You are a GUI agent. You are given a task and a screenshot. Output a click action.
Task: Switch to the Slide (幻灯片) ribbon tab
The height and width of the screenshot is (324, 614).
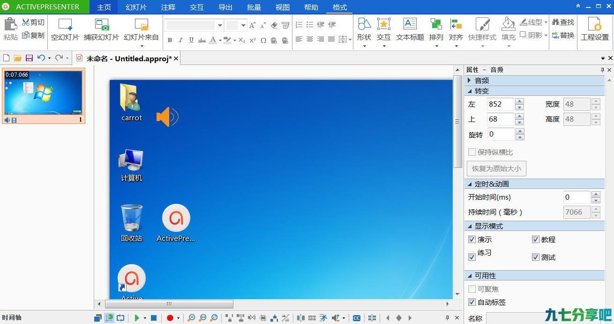(x=136, y=7)
